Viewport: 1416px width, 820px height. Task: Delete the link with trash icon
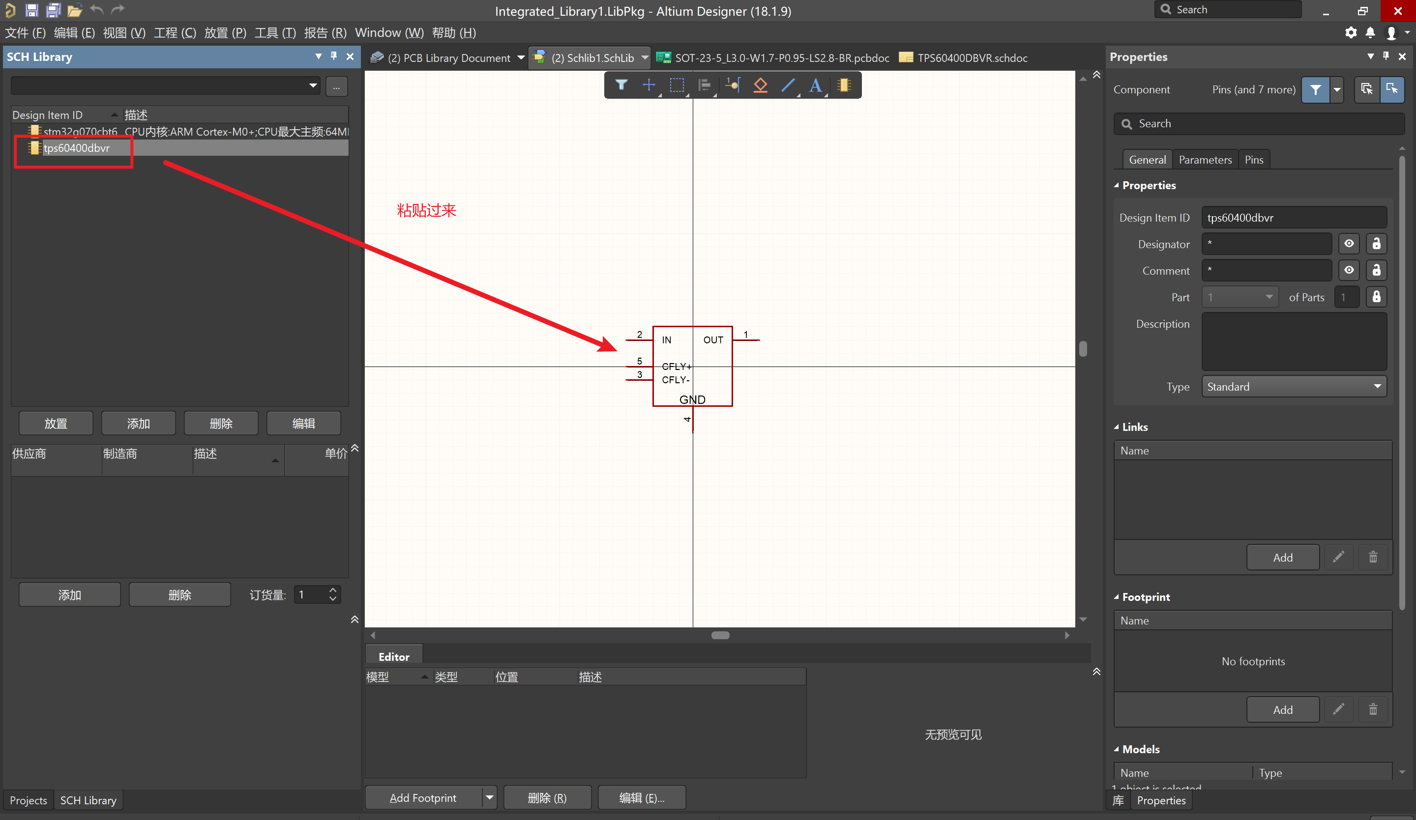[x=1373, y=557]
